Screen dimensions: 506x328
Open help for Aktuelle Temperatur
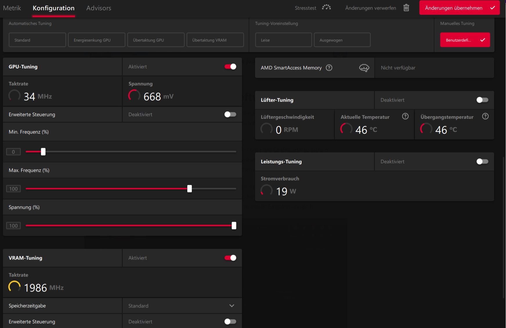point(405,116)
